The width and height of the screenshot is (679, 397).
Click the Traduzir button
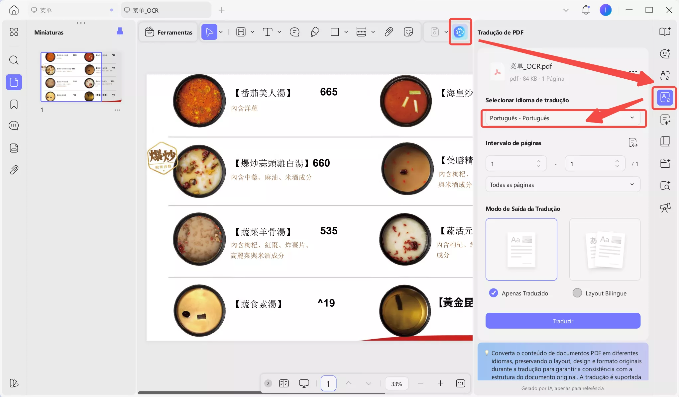(x=563, y=321)
